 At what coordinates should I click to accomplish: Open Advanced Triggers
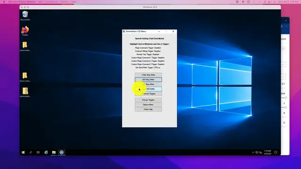tap(148, 94)
